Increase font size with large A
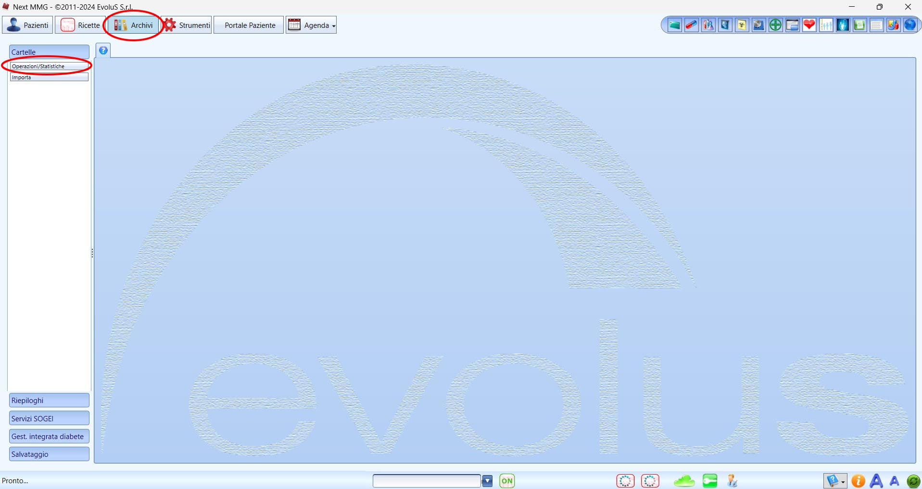The height and width of the screenshot is (489, 922). pyautogui.click(x=876, y=481)
